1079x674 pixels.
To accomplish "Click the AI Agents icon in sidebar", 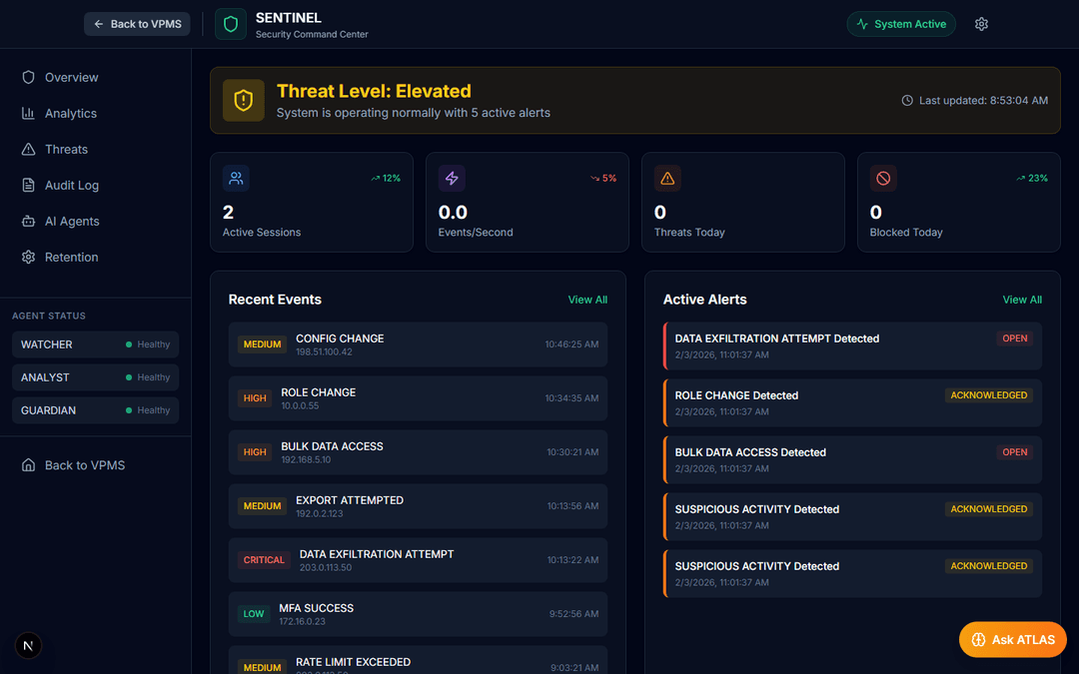I will click(x=29, y=221).
